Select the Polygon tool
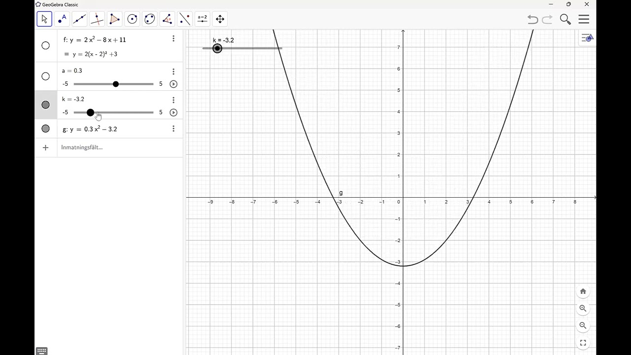The image size is (631, 355). point(114,19)
